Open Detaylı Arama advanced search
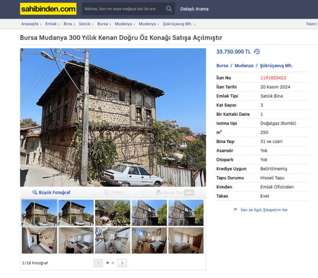 click(194, 9)
